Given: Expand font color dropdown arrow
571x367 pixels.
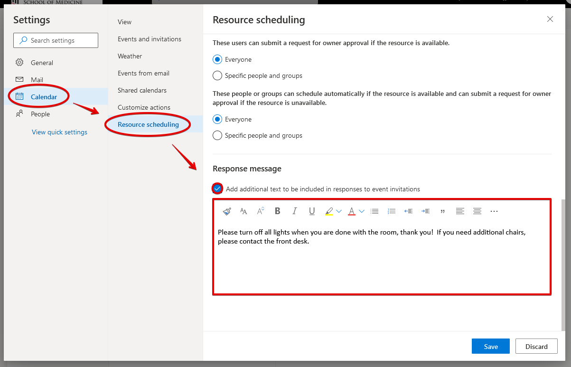Looking at the screenshot, I should click(x=362, y=211).
